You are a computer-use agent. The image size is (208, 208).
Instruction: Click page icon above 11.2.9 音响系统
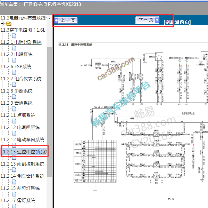click(14, 97)
